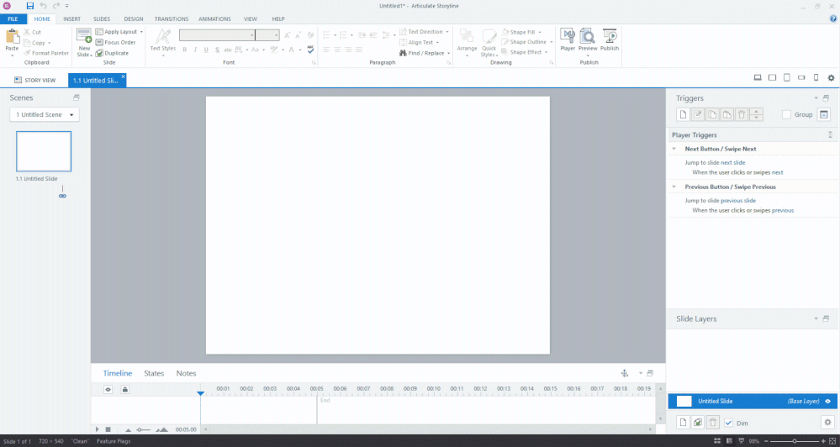
Task: Switch to Story View
Action: point(34,80)
